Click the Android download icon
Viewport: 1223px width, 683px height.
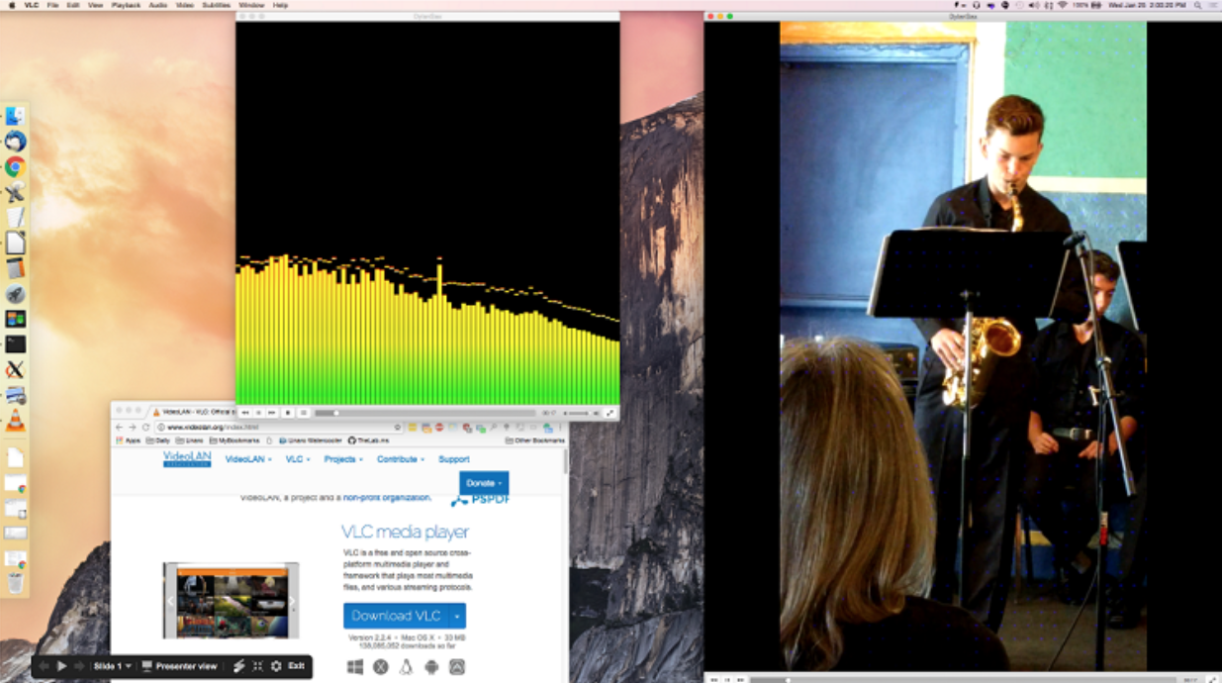(x=431, y=667)
